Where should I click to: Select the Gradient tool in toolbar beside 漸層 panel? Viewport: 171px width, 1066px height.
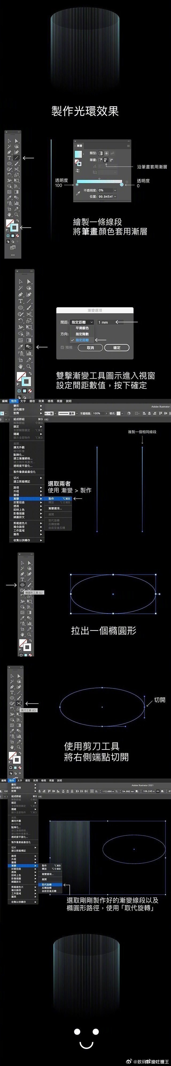pos(17,192)
